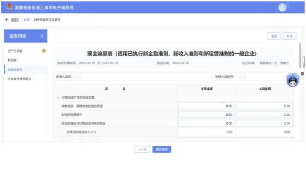Click the 报表列表 panel heading
This screenshot has width=306, height=170.
click(18, 36)
